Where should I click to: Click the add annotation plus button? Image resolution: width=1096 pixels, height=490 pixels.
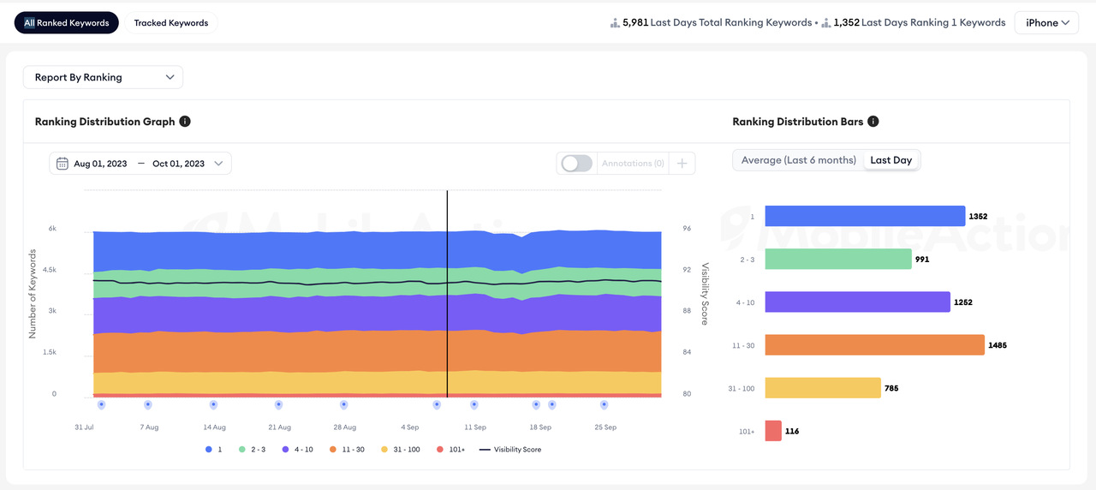click(682, 164)
